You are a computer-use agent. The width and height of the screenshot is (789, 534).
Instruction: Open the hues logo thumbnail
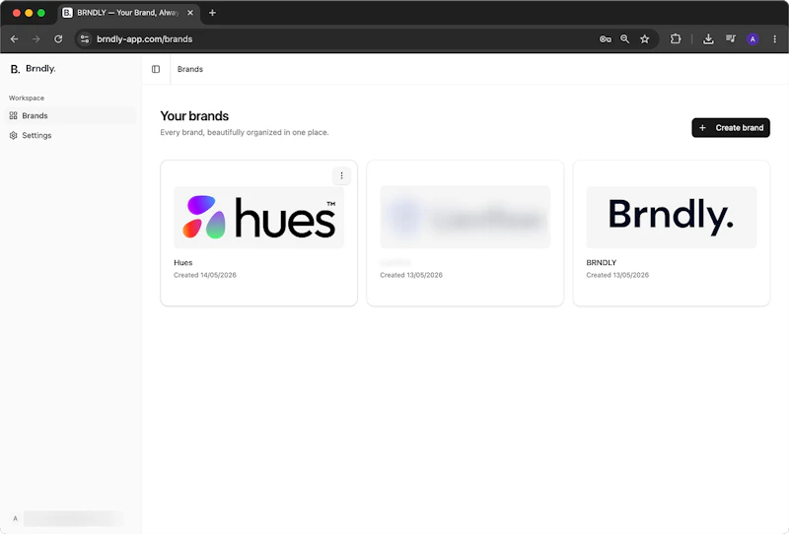click(258, 217)
